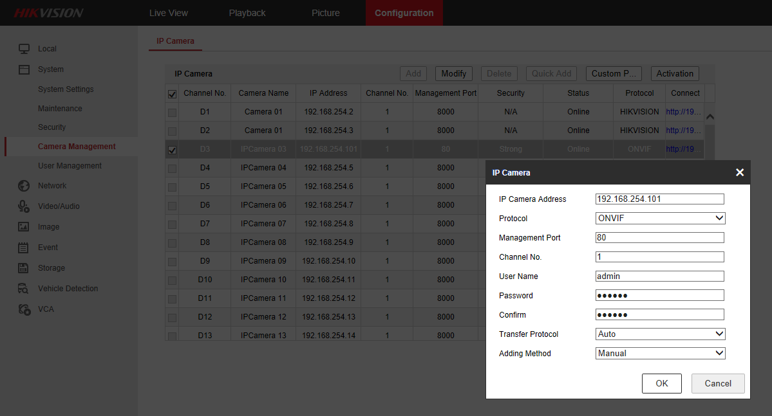The width and height of the screenshot is (772, 416).
Task: Go to the Live View tab
Action: [x=169, y=13]
